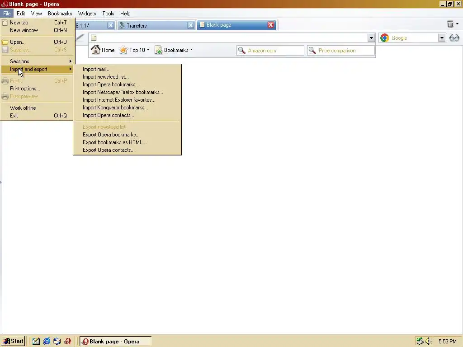Select Import Konqueror bookmarks... option
The height and width of the screenshot is (347, 463).
pos(127,108)
